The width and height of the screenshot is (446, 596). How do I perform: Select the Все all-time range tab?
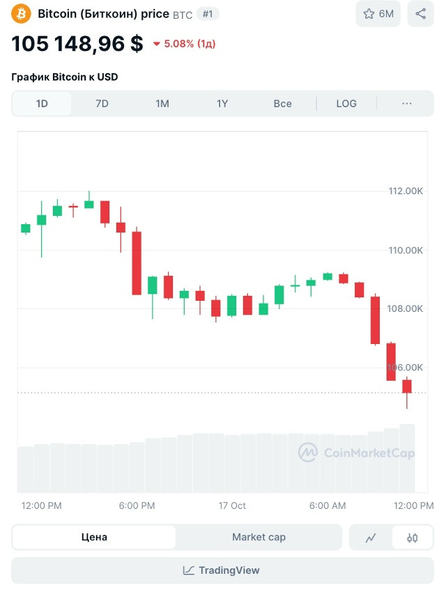point(282,104)
